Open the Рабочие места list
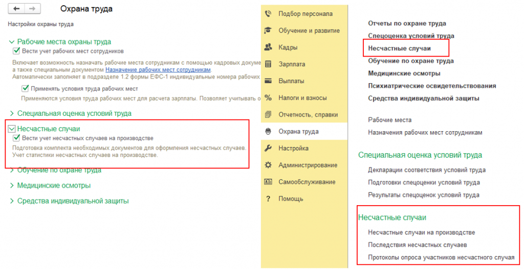The height and width of the screenshot is (269, 524). coord(389,119)
